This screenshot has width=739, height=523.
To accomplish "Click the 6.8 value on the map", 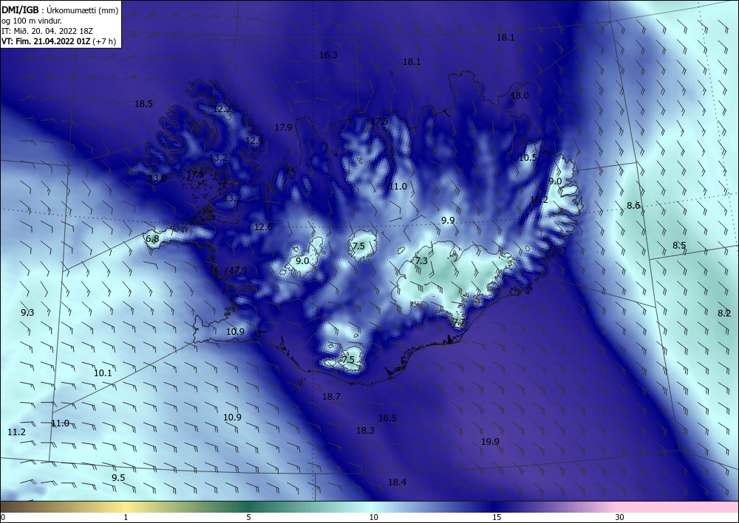I will [x=152, y=238].
